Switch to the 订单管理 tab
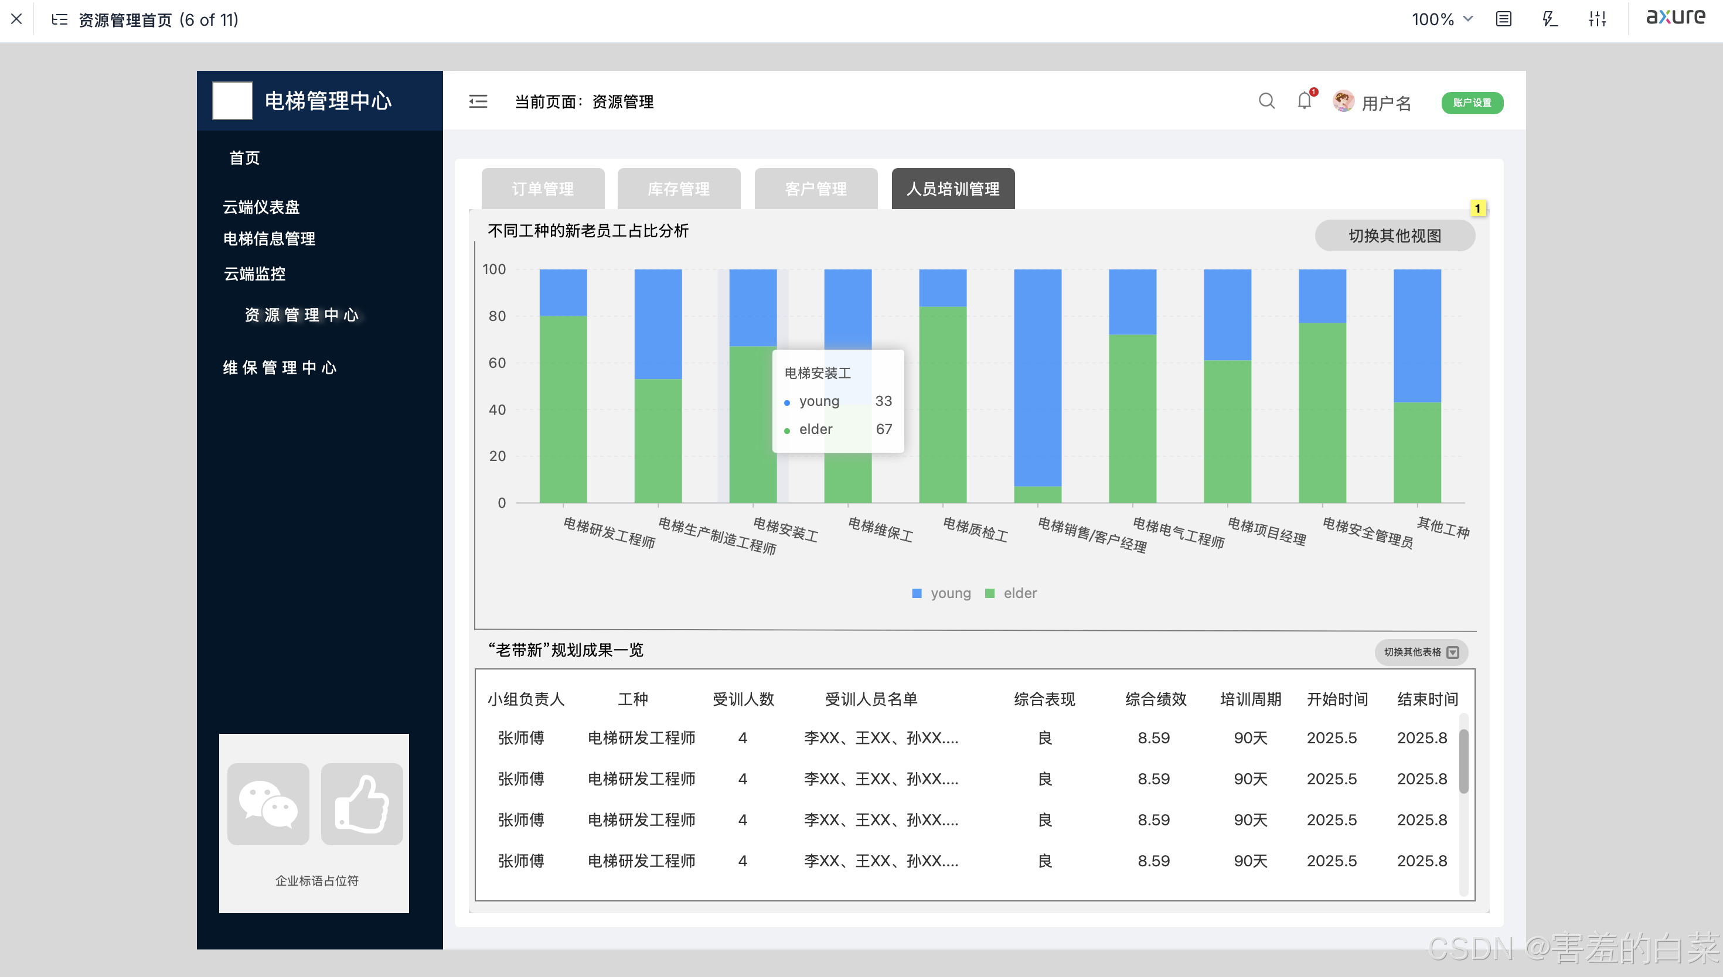 542,189
